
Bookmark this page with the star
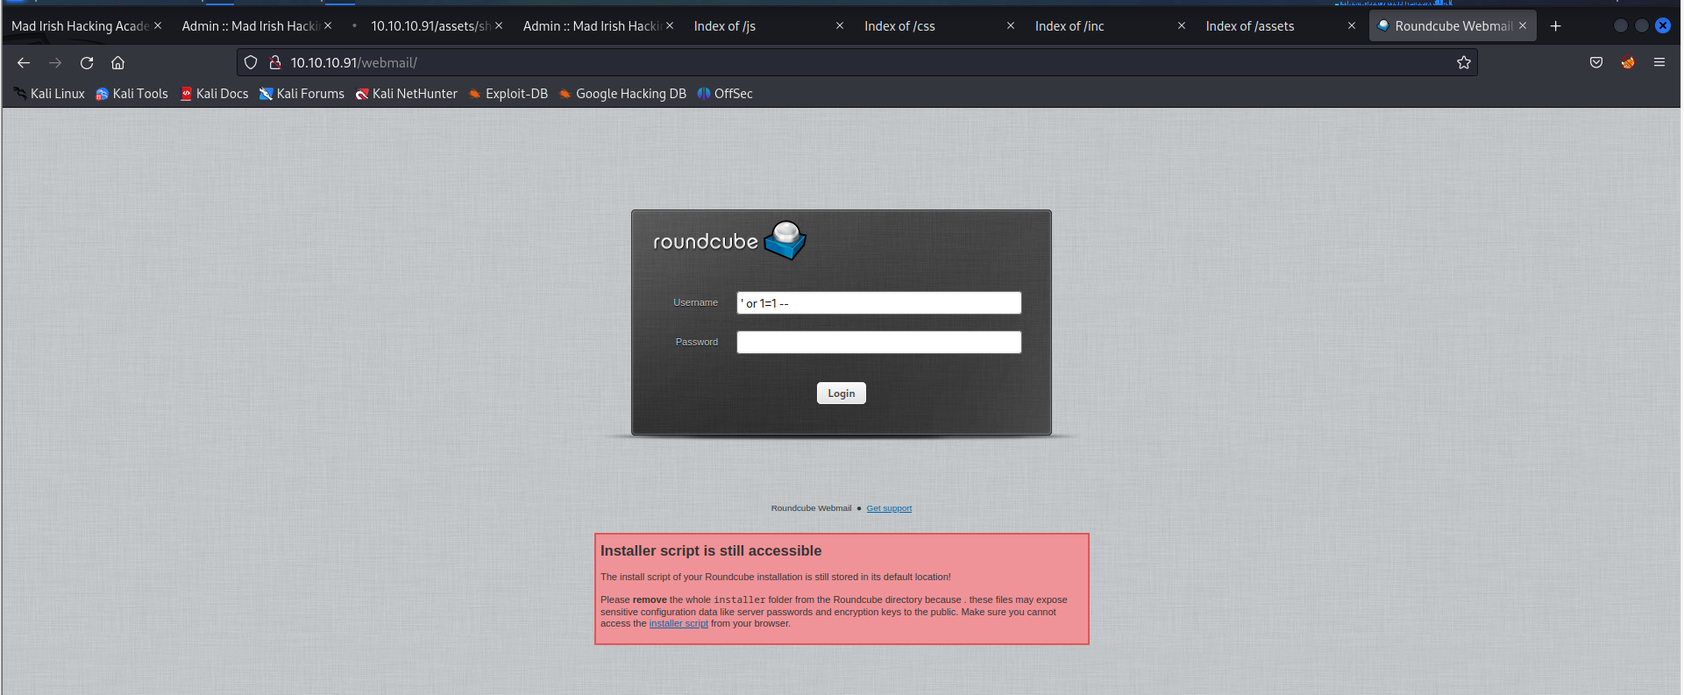[x=1464, y=63]
